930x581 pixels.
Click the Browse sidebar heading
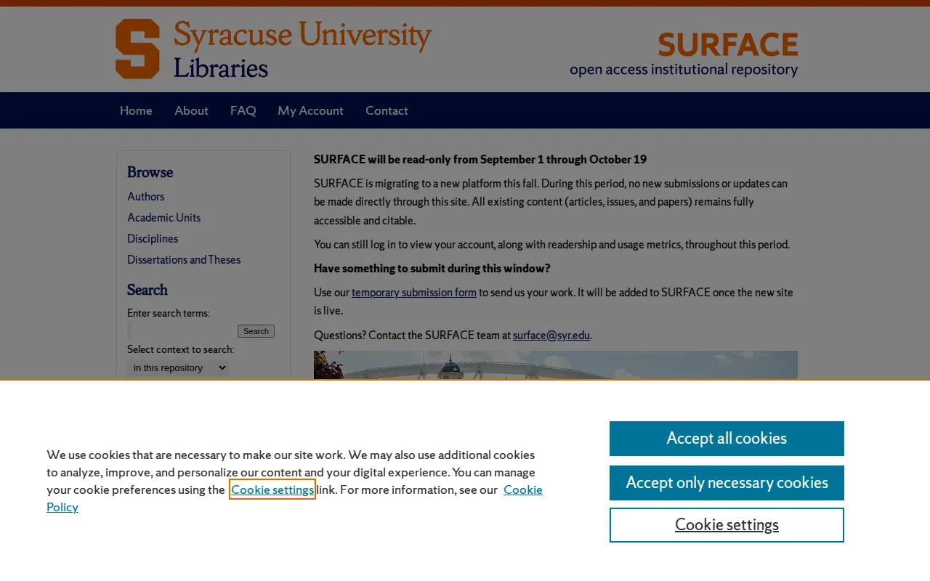pyautogui.click(x=150, y=172)
